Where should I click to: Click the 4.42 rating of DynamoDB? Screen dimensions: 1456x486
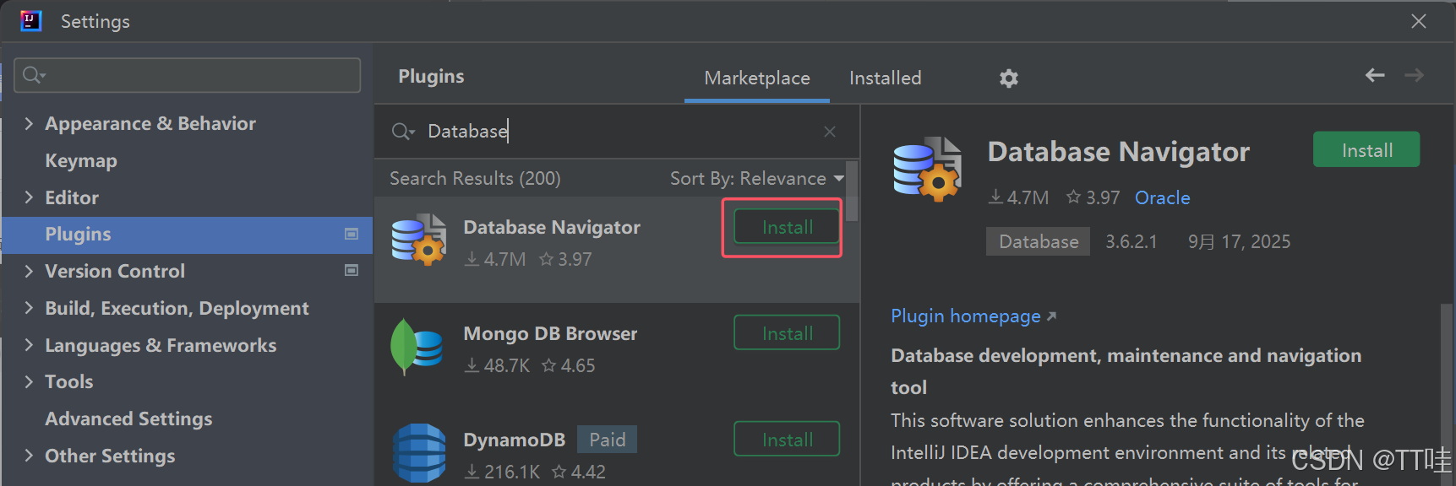click(x=579, y=472)
